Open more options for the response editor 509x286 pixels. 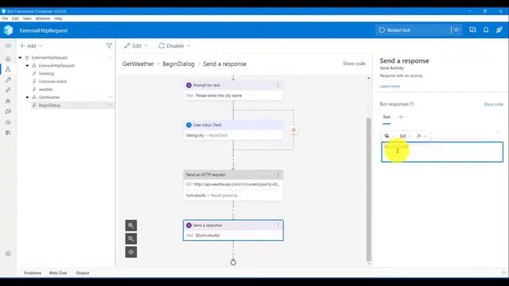(498, 132)
